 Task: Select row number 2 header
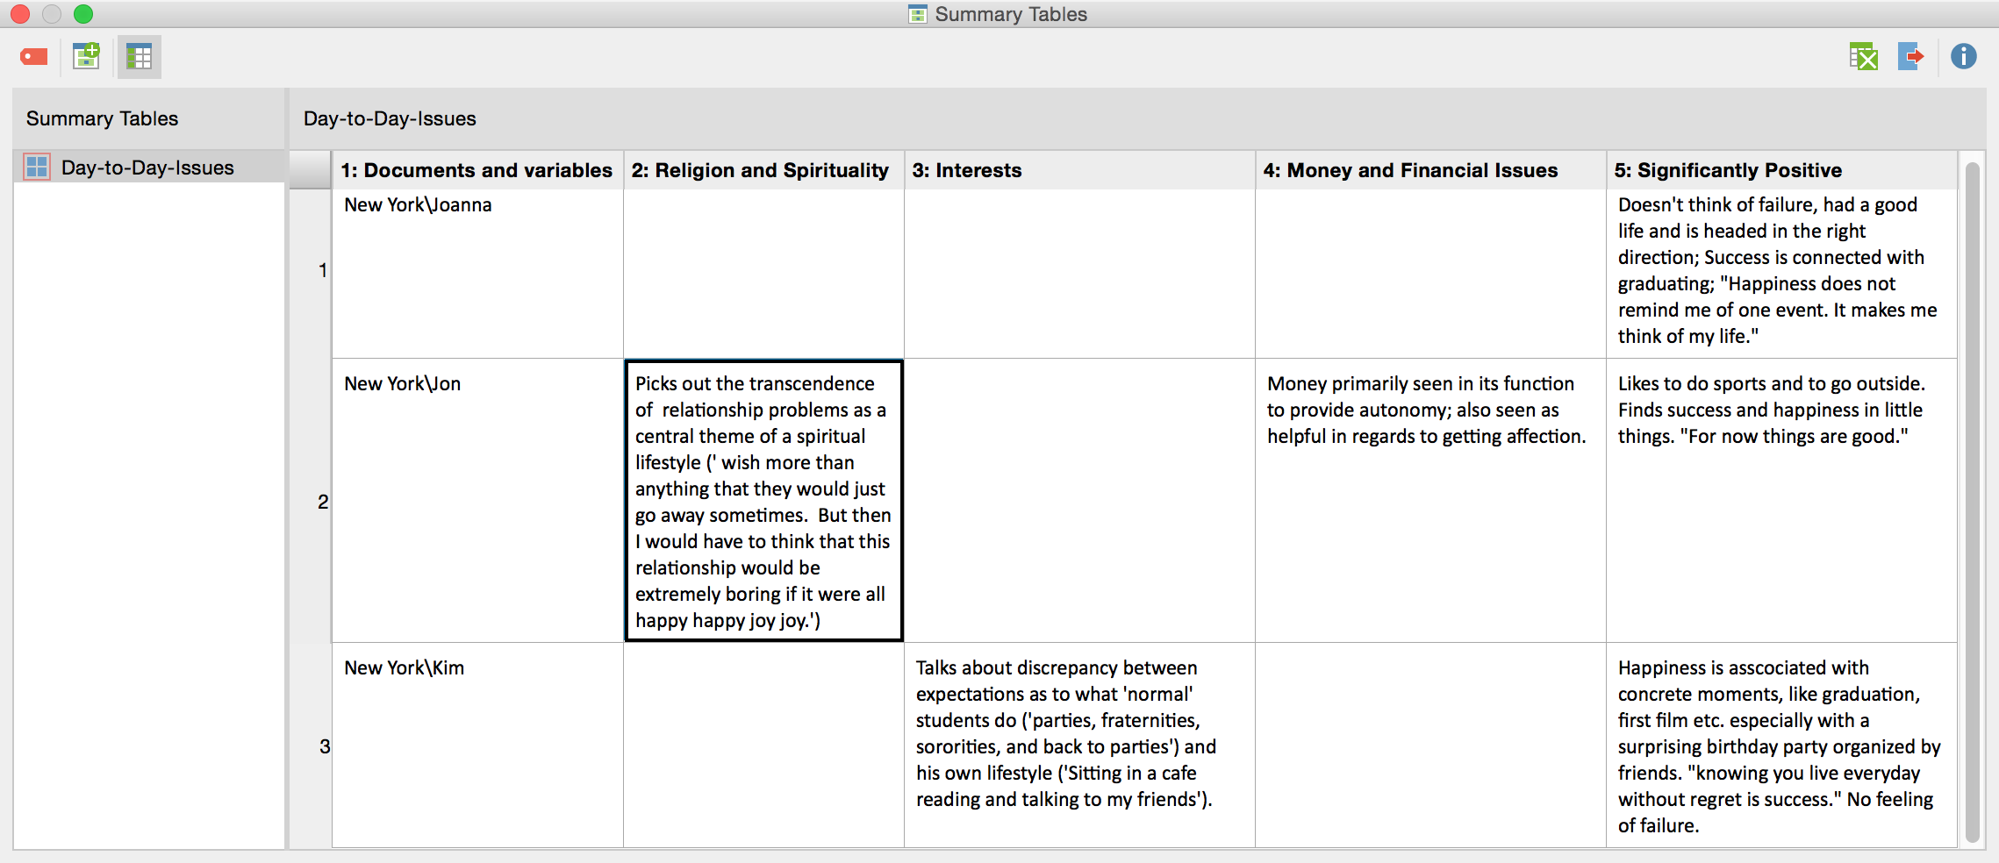[x=311, y=501]
